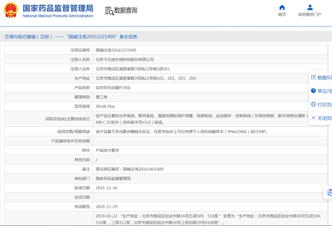
Task: Click the 首页 house icon
Action: coord(282,8)
